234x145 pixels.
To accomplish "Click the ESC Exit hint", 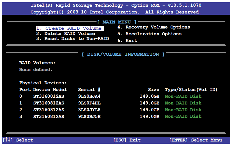I will (x=127, y=140).
